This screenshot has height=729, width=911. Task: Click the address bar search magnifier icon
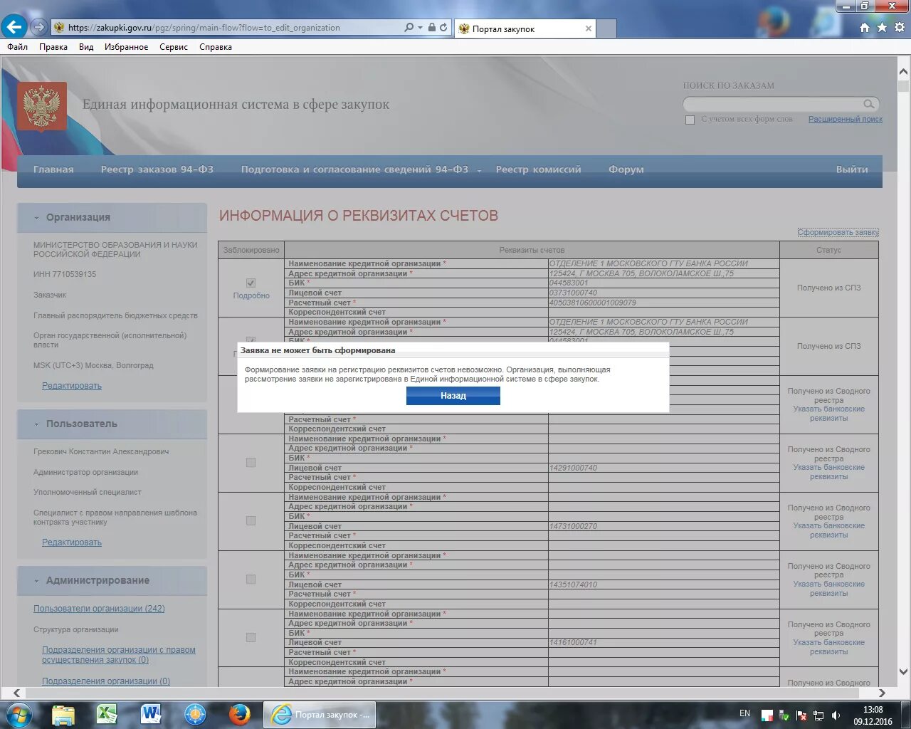click(x=409, y=27)
